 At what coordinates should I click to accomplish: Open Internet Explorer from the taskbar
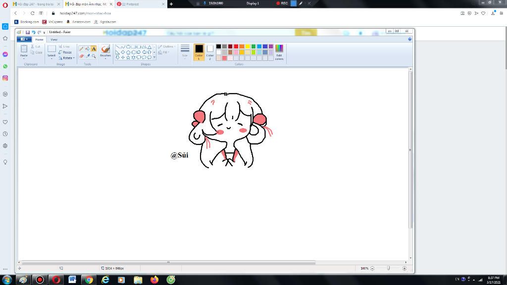click(105, 280)
